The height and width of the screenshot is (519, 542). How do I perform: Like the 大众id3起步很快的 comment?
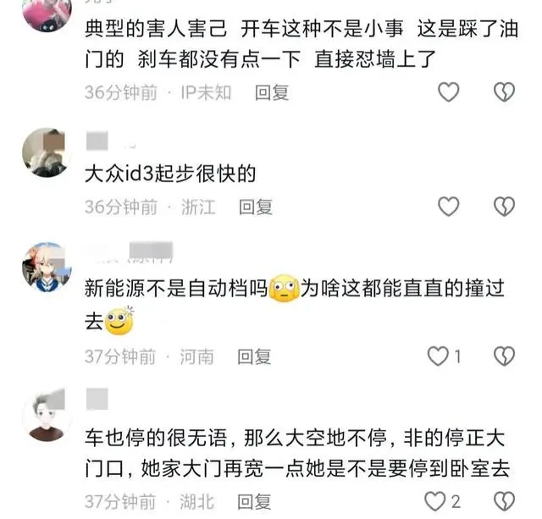click(x=448, y=207)
